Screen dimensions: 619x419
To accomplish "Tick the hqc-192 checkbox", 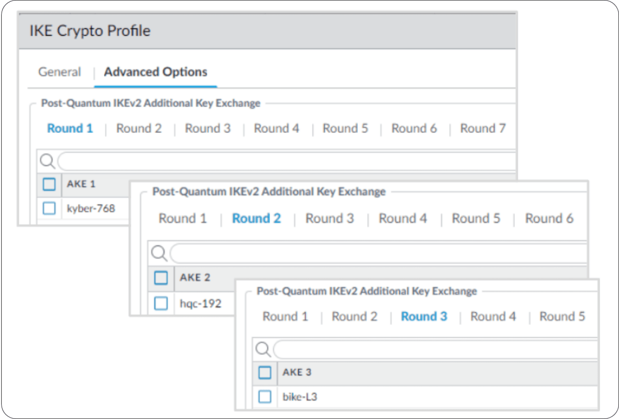I will (161, 303).
